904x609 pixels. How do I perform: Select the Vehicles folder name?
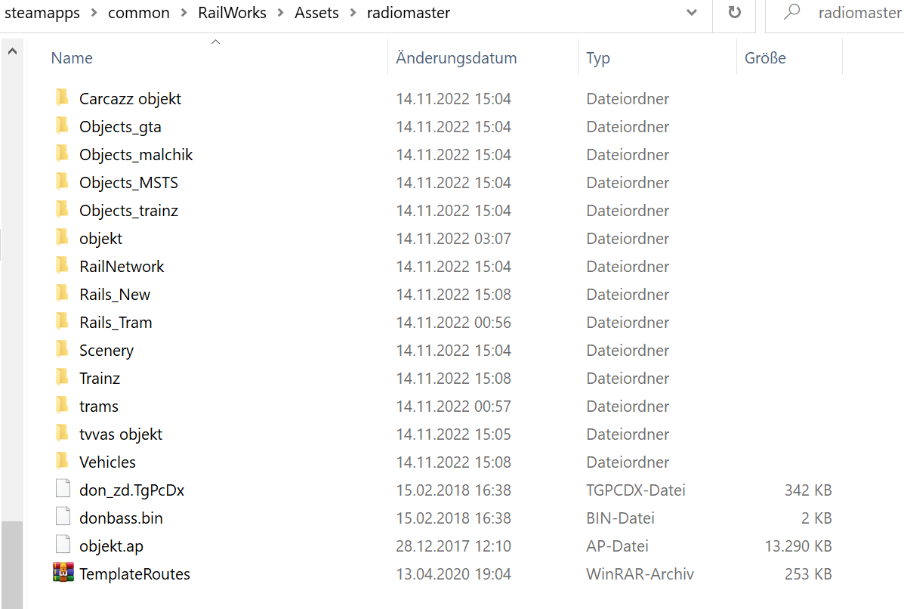pyautogui.click(x=108, y=462)
